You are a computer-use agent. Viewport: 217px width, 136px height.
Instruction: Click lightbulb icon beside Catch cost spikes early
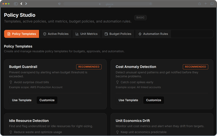click(117, 82)
